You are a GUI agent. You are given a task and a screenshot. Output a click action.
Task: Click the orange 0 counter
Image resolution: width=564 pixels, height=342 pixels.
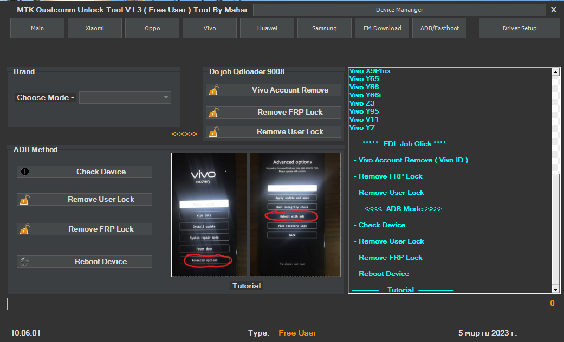click(x=552, y=303)
